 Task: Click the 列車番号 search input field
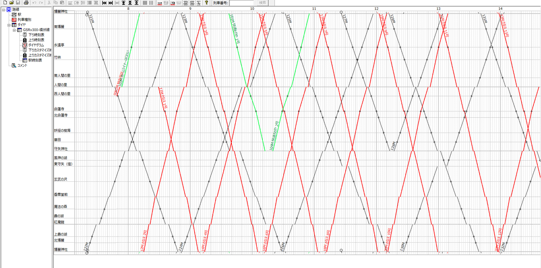pos(242,3)
